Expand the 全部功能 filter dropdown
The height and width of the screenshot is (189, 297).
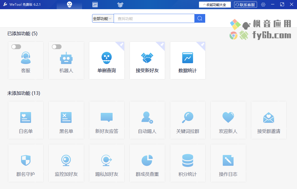pyautogui.click(x=103, y=18)
